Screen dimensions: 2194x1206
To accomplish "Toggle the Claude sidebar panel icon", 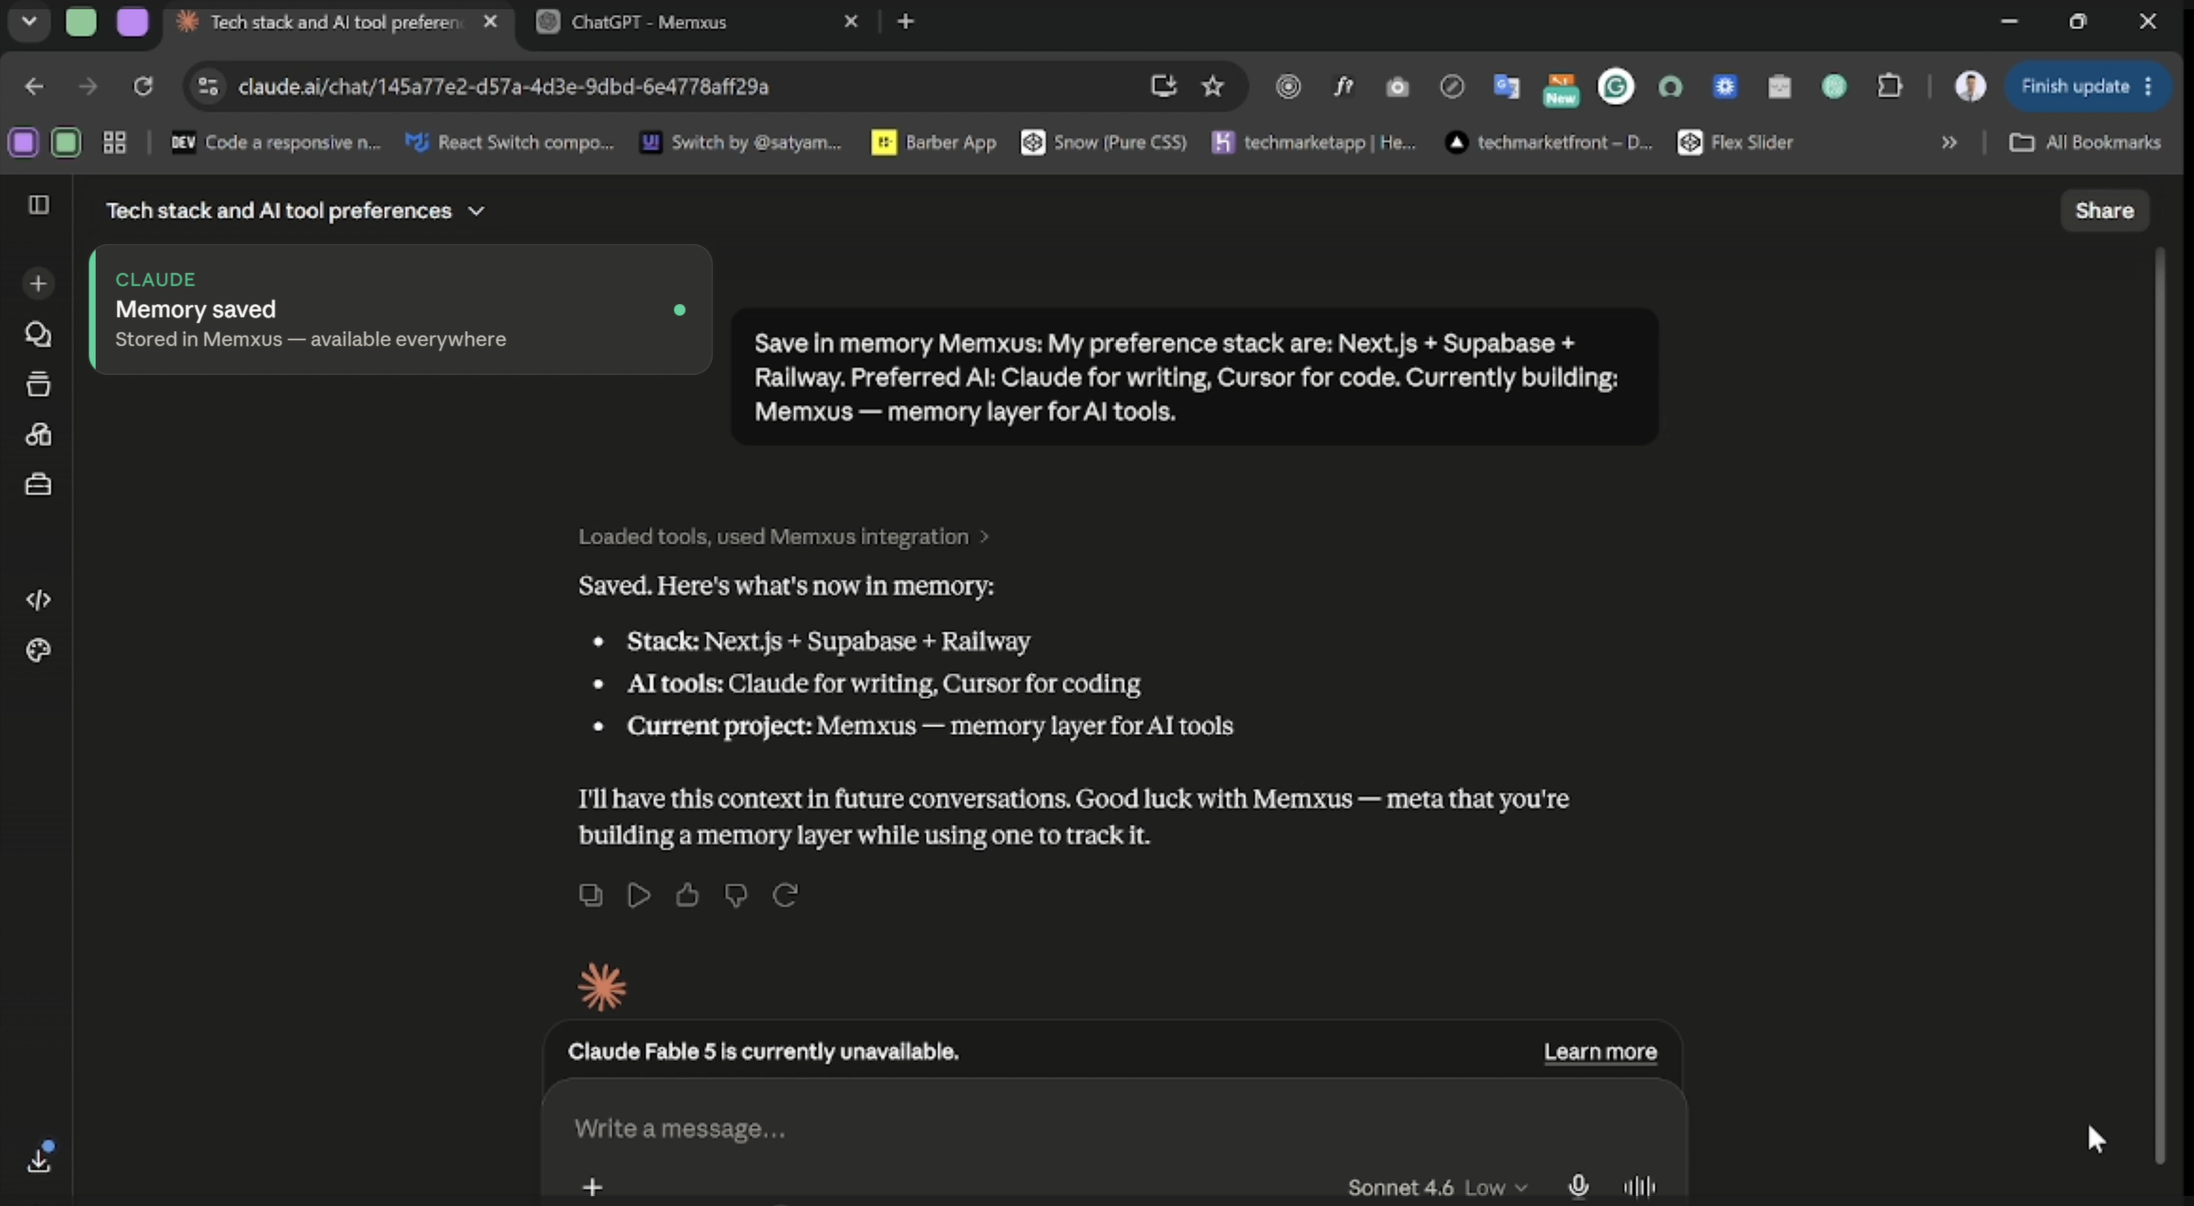I will coord(39,205).
